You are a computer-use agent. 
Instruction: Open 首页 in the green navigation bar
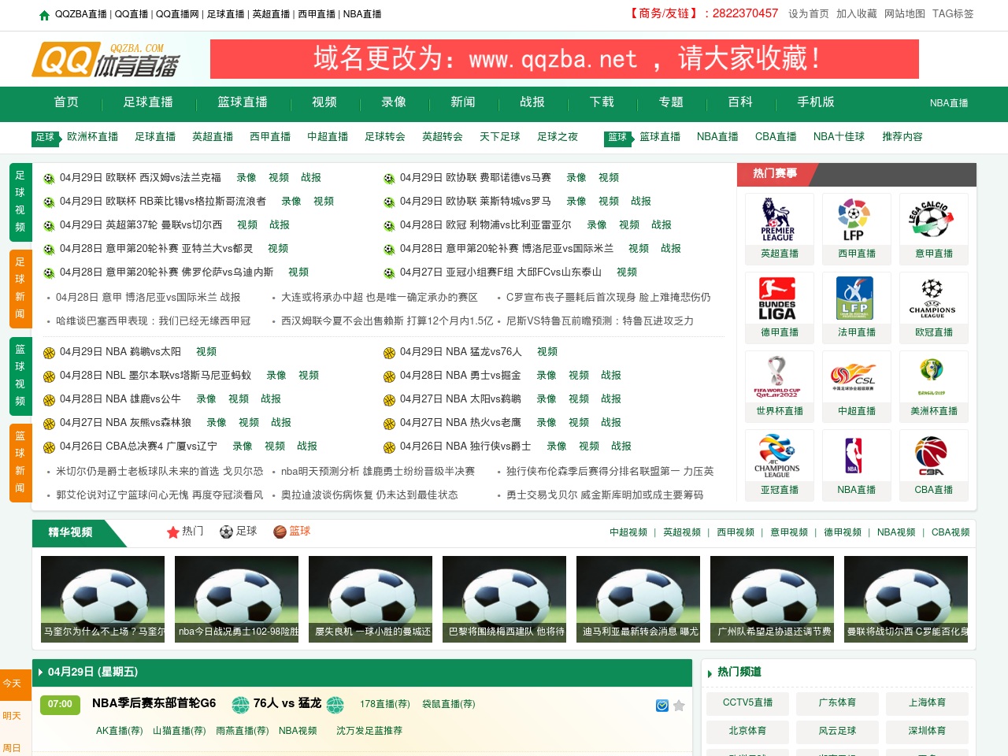[66, 102]
